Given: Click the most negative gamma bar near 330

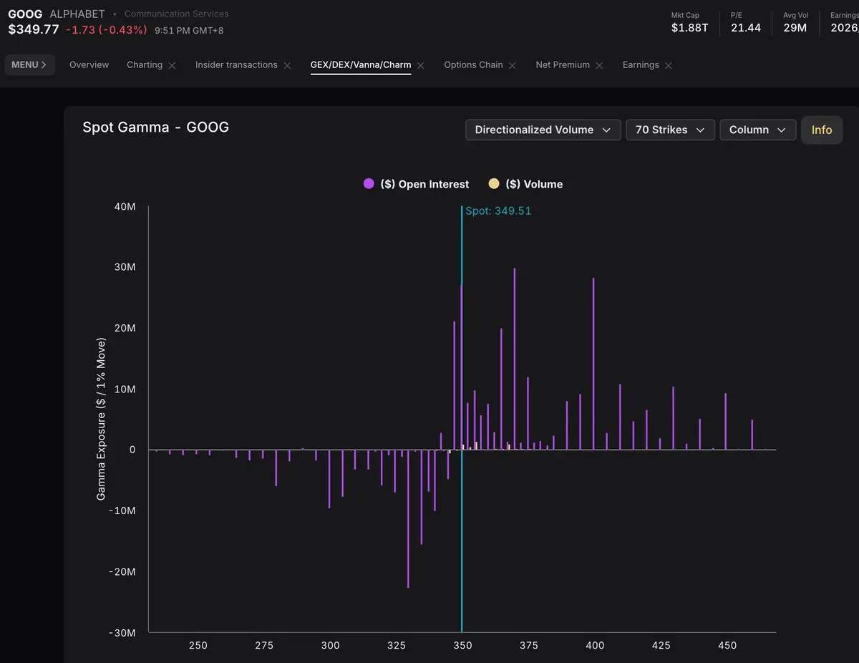Looking at the screenshot, I should click(408, 519).
